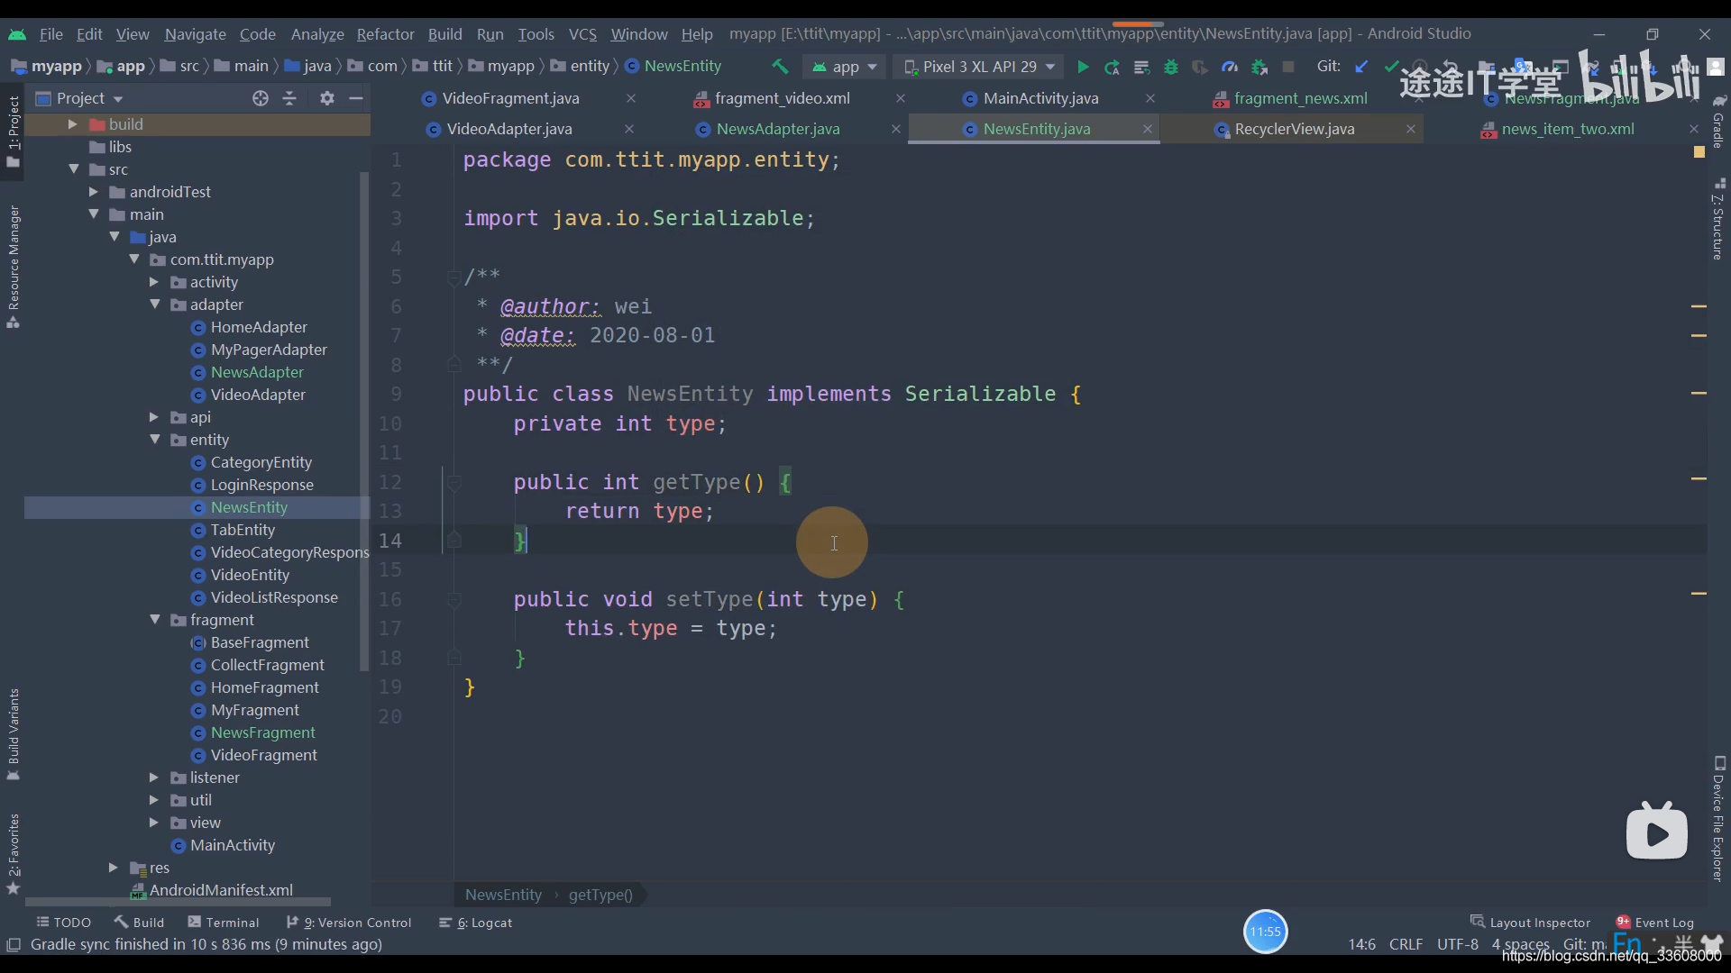The height and width of the screenshot is (973, 1731).
Task: Open the TODO tool window
Action: [63, 923]
